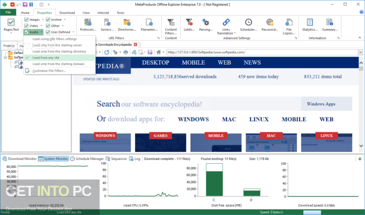Collapse the ribbon with the chevron
Screen dimensions: 365x215
[360, 38]
